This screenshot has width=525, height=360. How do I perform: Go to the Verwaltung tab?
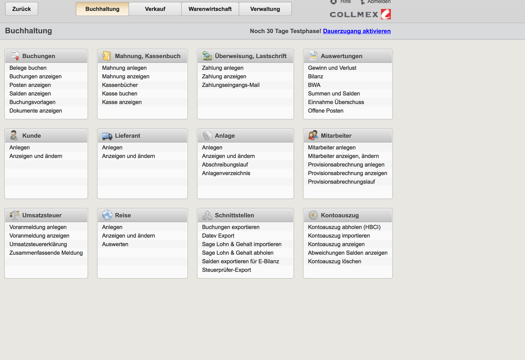[x=265, y=9]
